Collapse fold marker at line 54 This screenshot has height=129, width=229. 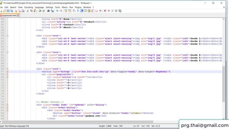coord(8,36)
